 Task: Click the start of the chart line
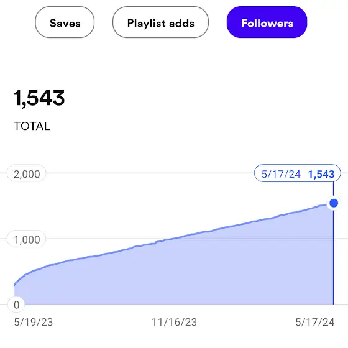[x=14, y=285]
